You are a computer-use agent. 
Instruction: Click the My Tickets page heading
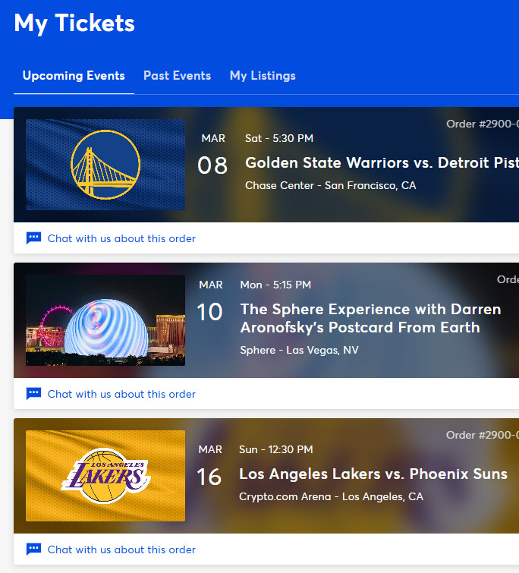(x=74, y=24)
